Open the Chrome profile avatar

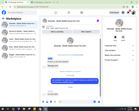pyautogui.click(x=133, y=7)
